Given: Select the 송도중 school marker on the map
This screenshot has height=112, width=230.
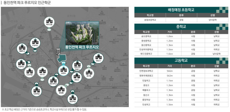Looking at the screenshot, I should 42,72.
